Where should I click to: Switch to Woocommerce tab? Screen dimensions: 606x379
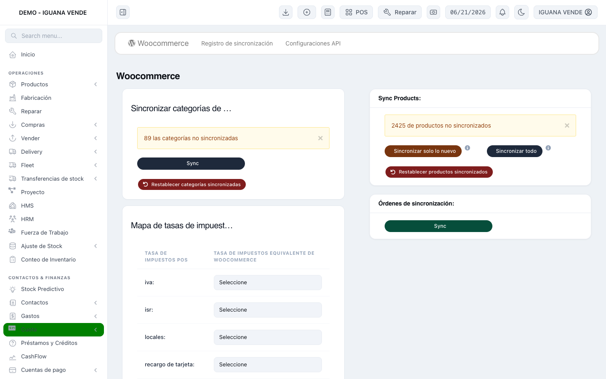click(x=158, y=43)
